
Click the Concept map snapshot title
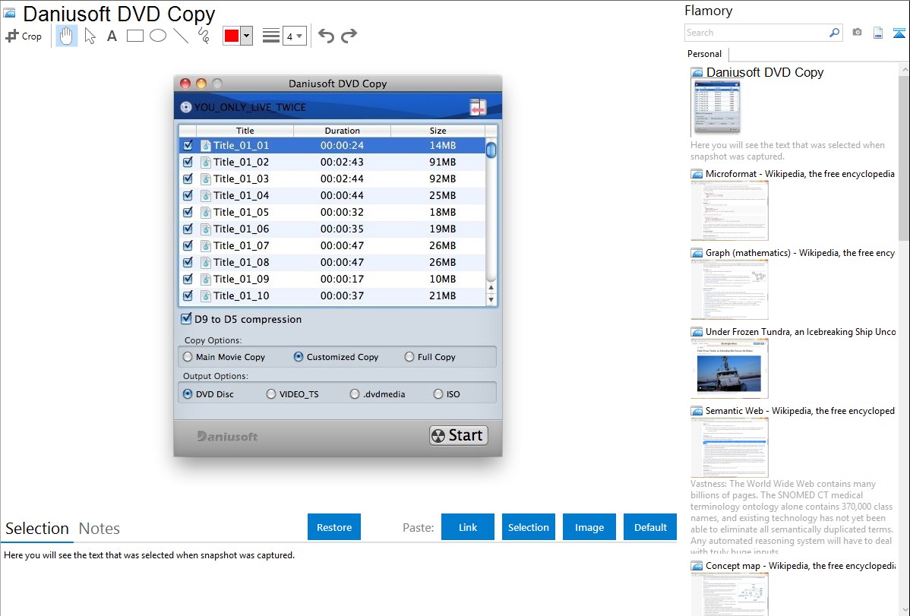pyautogui.click(x=800, y=565)
